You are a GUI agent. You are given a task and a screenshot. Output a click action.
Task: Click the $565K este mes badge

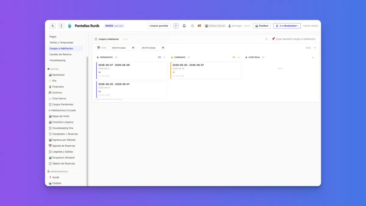pos(114,26)
